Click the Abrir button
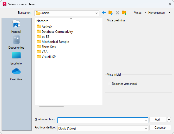Image resolution: width=174 pixels, height=134 pixels. click(158, 119)
